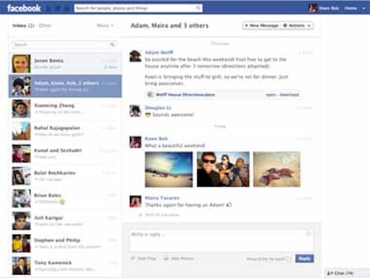Open the account menu arrow beside Home
This screenshot has height=278, width=370.
point(363,8)
